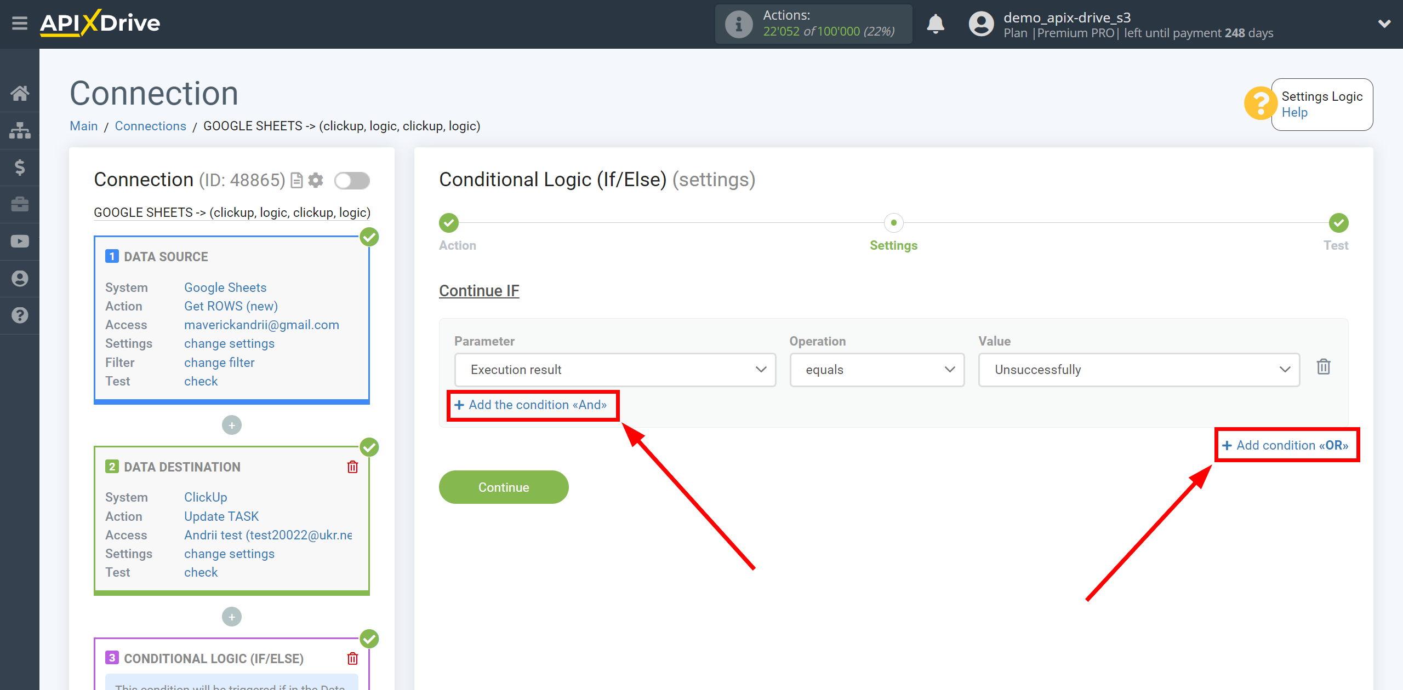Click the Continue green action button

pyautogui.click(x=503, y=487)
